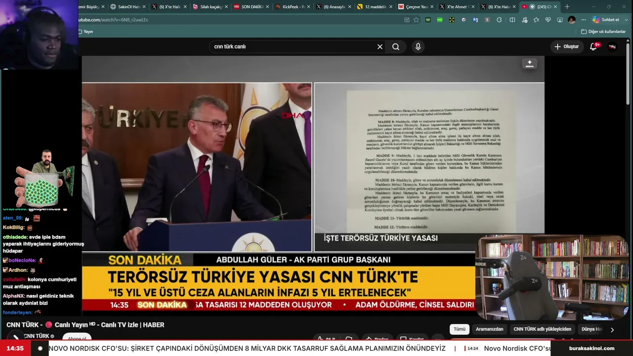
Task: Switch to the 'Çerçeve Yasa' tab
Action: (x=416, y=7)
